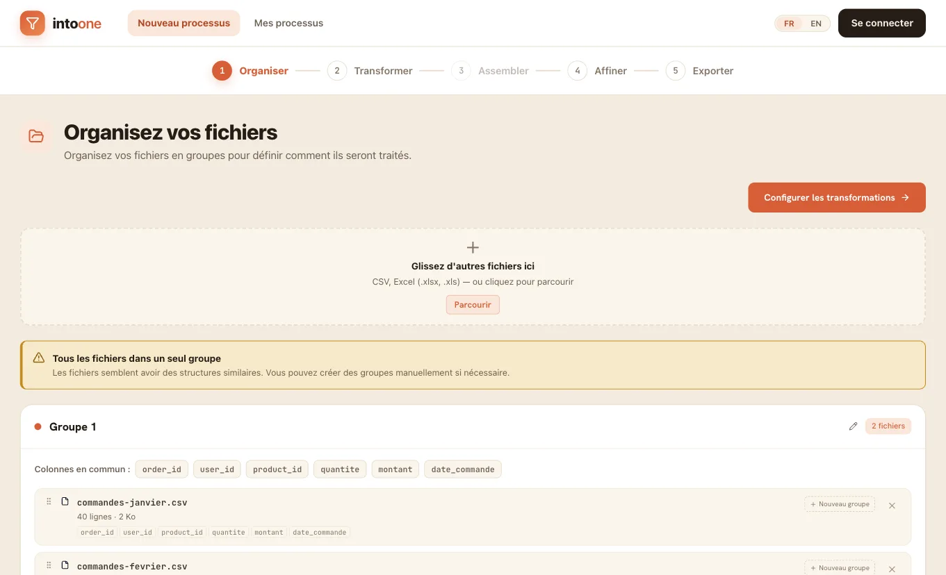Click the montant common column chip

point(395,469)
